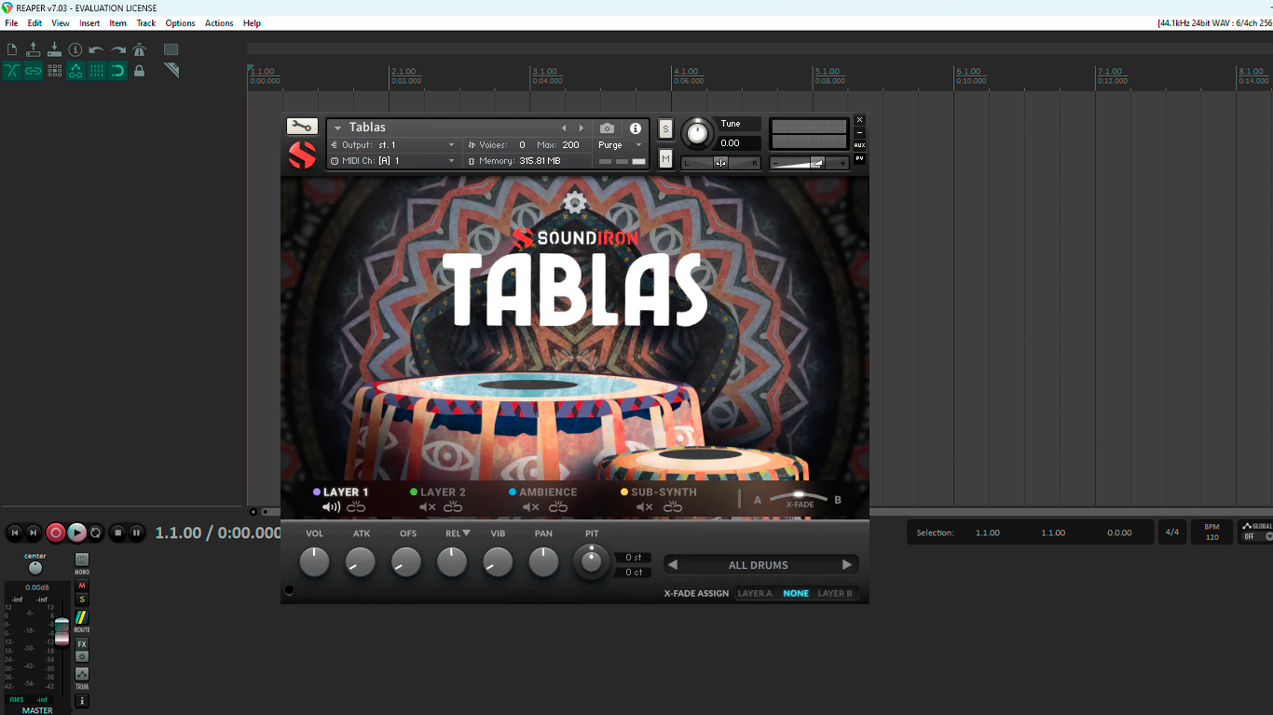Viewport: 1273px width, 715px height.
Task: Open Project Settings info icon
Action: point(75,49)
